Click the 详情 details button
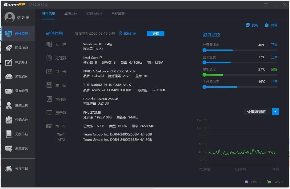The height and width of the screenshot is (189, 290). pyautogui.click(x=156, y=34)
